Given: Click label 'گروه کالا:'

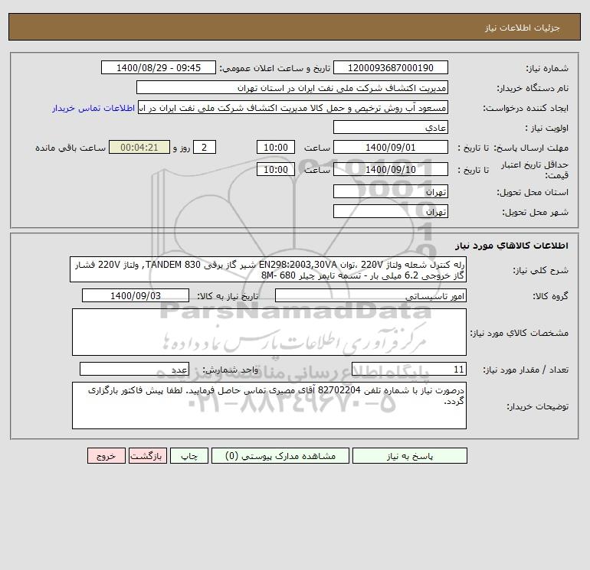Looking at the screenshot, I should tap(550, 296).
